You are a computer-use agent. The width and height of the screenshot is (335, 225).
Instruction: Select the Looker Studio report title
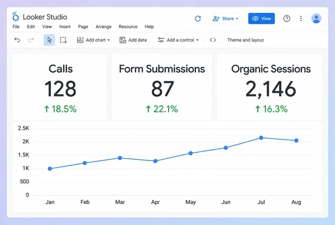click(x=45, y=17)
